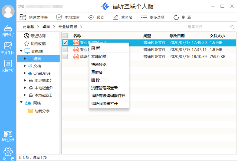Image resolution: width=237 pixels, height=161 pixels.
Task: Click chevron after 专业版海报 in breadcrumb
Action: tap(81, 27)
